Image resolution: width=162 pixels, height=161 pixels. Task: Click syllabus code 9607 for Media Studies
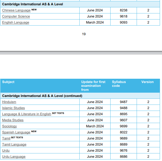click(123, 120)
